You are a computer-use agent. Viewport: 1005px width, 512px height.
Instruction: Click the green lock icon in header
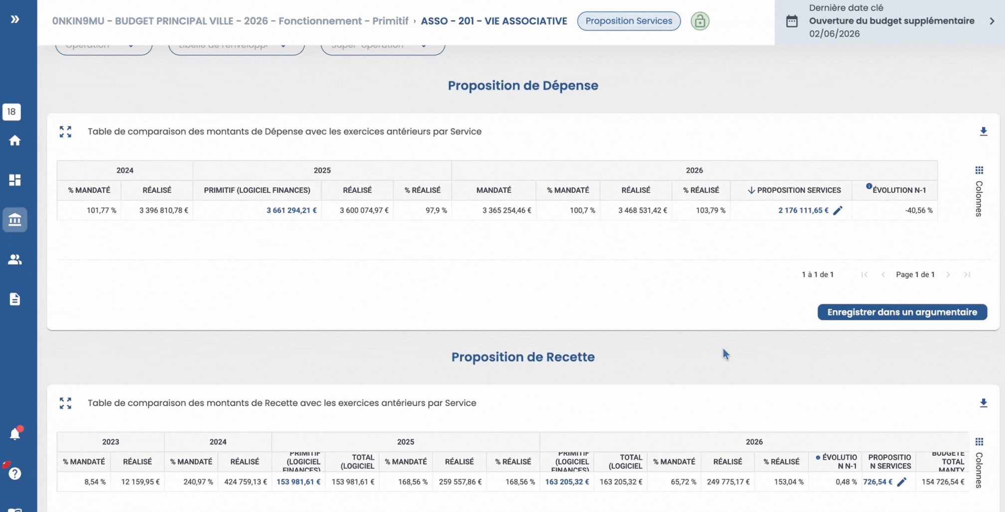[700, 21]
